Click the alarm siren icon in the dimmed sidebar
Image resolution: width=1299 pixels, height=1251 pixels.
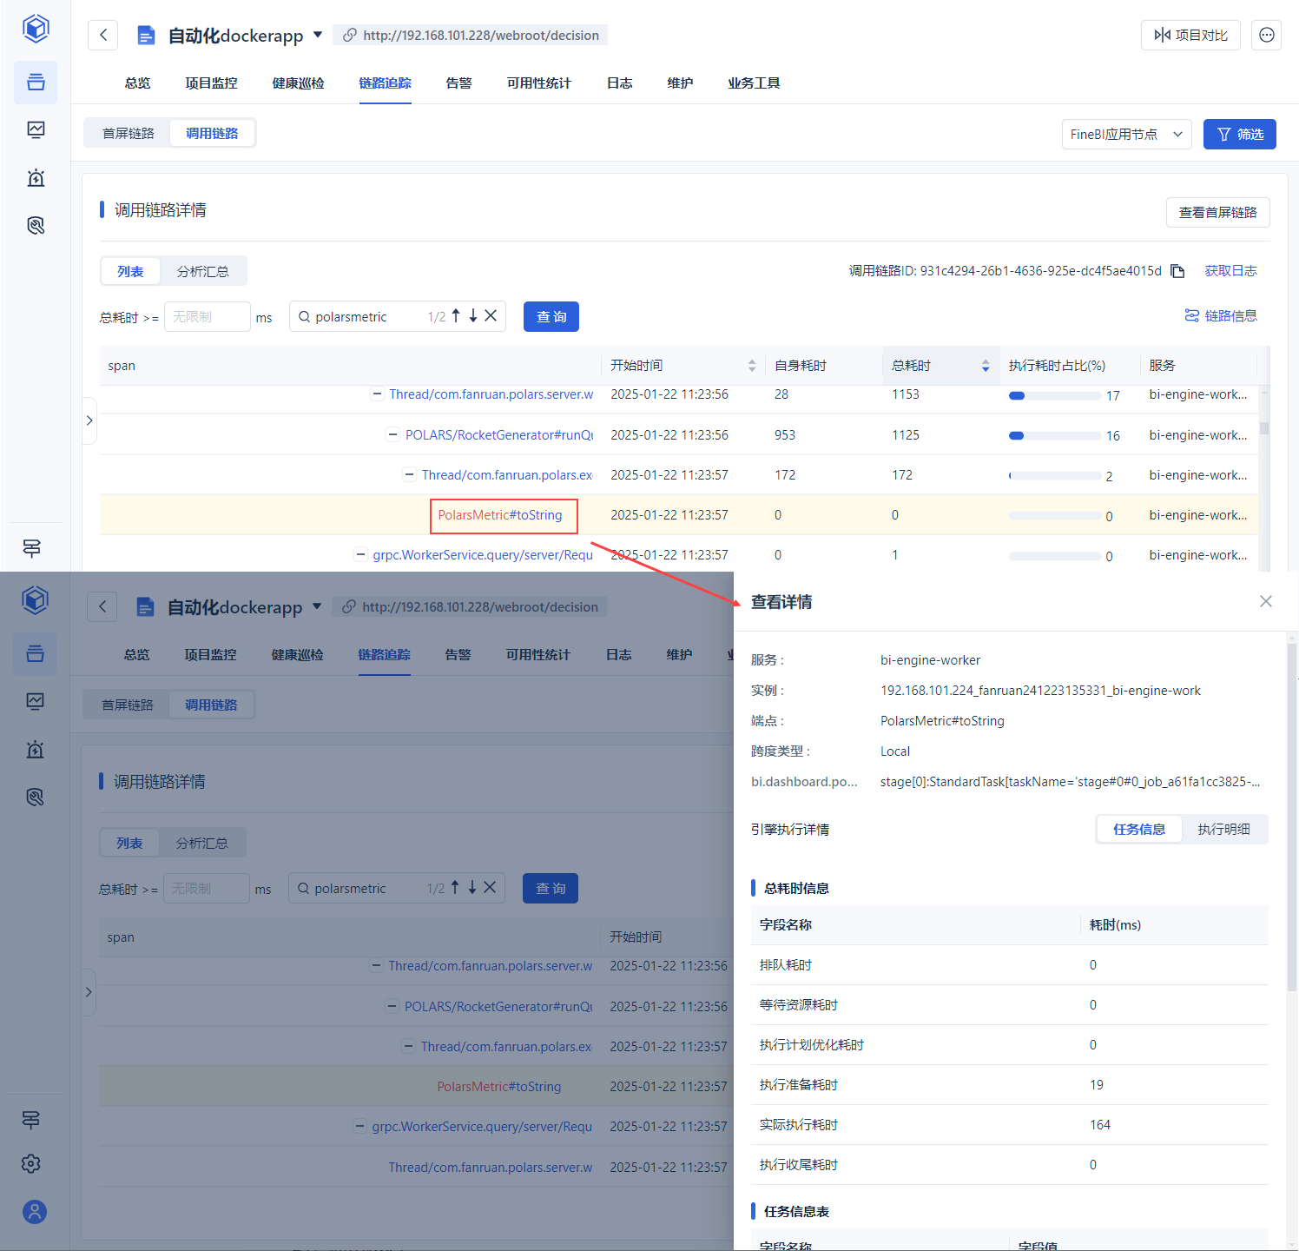tap(35, 750)
